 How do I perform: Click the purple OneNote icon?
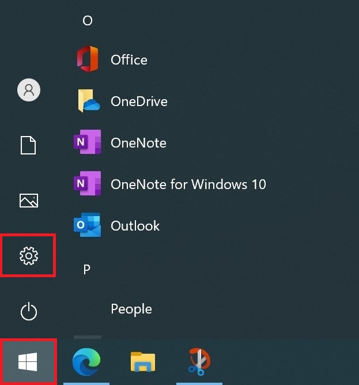[x=88, y=142]
